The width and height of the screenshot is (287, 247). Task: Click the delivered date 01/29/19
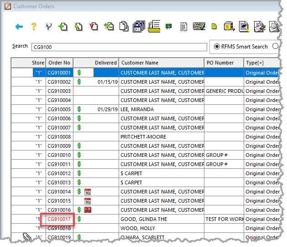(108, 109)
